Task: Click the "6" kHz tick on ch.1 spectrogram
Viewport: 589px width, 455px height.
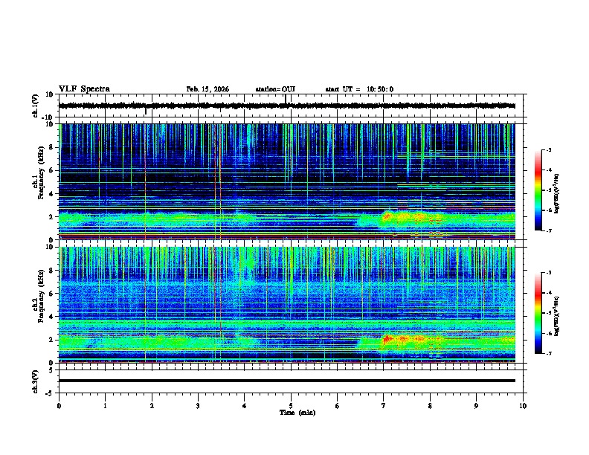Action: tap(51, 170)
